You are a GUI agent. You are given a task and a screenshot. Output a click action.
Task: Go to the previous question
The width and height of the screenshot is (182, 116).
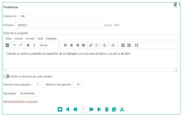click(75, 109)
